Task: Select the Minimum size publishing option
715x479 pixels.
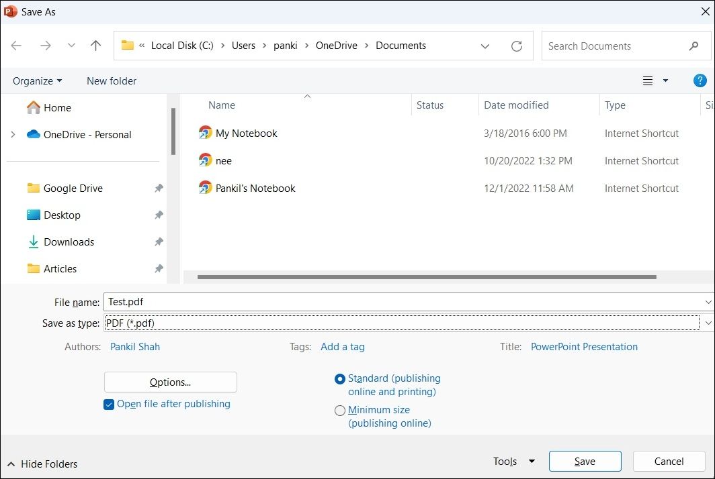Action: 340,410
